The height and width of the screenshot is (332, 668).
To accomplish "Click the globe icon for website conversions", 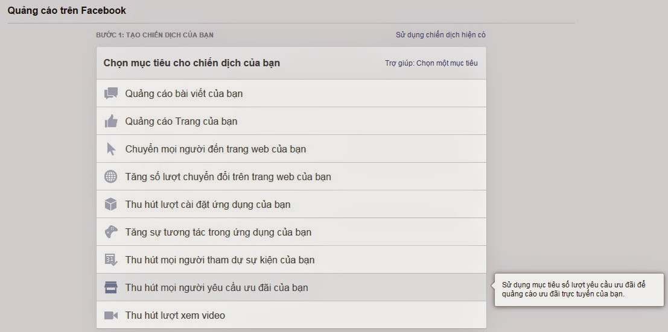I will tap(111, 177).
